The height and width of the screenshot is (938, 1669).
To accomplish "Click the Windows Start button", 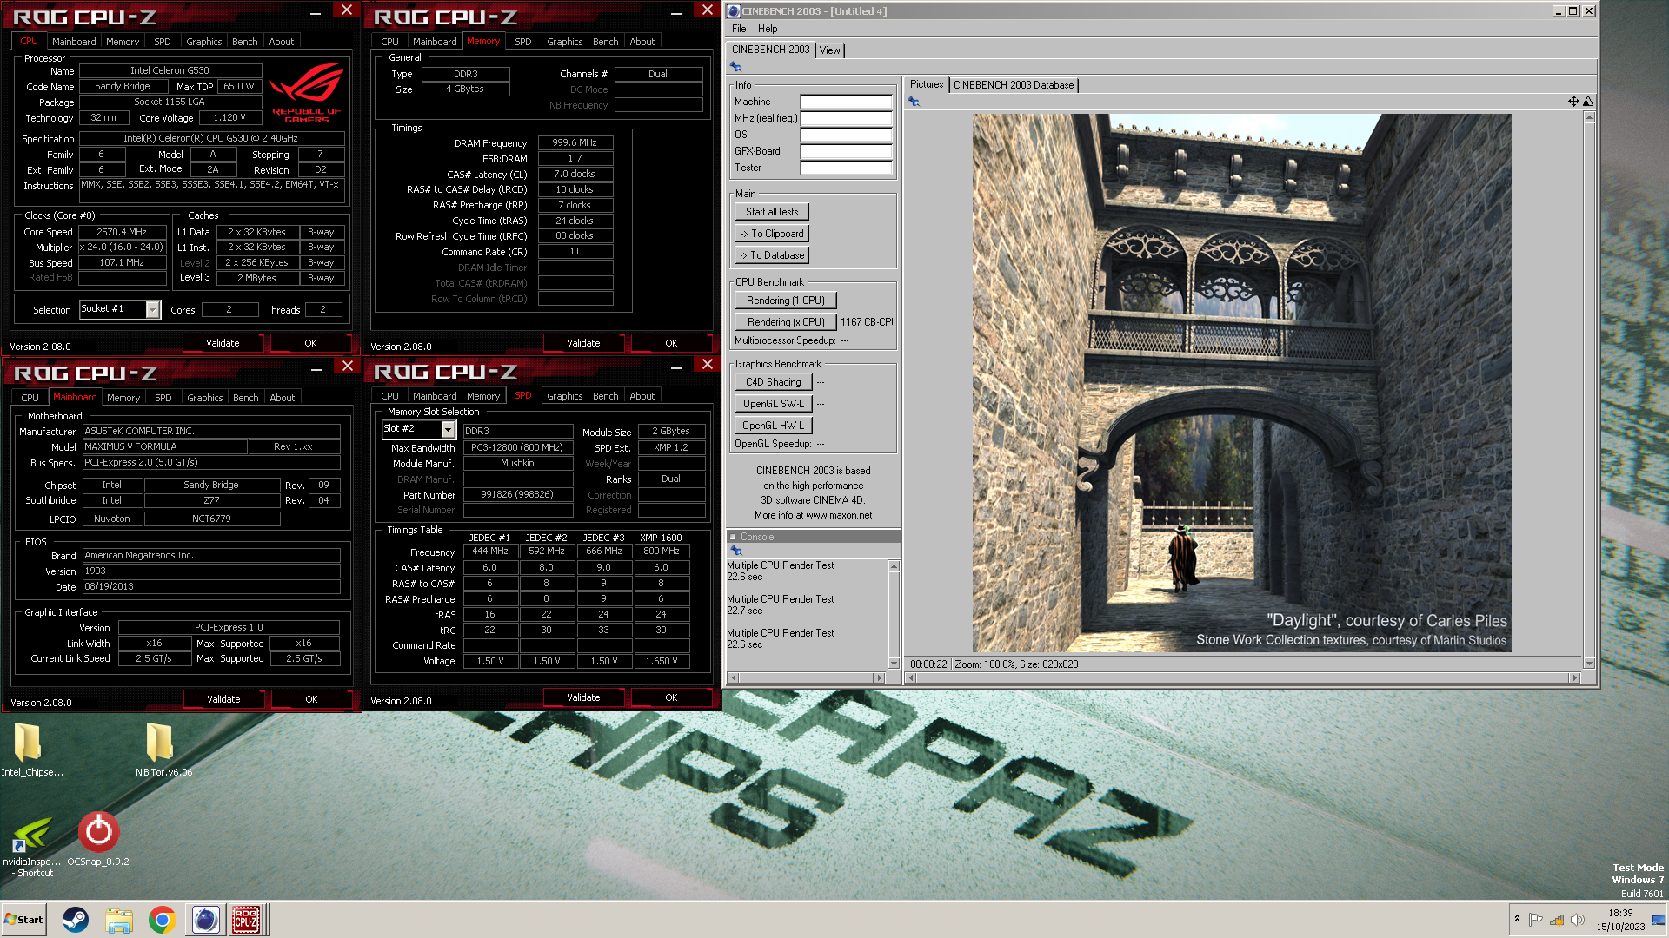I will [x=24, y=920].
